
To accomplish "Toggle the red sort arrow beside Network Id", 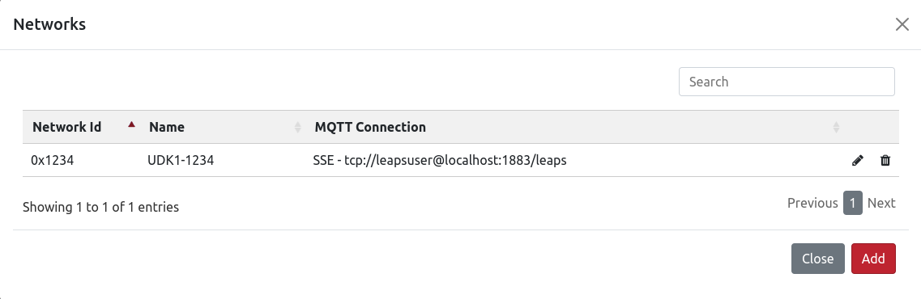I will pyautogui.click(x=131, y=124).
